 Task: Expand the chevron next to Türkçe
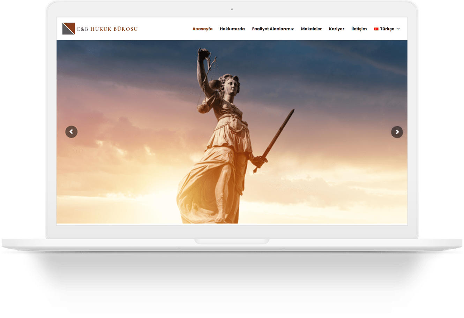coord(398,29)
